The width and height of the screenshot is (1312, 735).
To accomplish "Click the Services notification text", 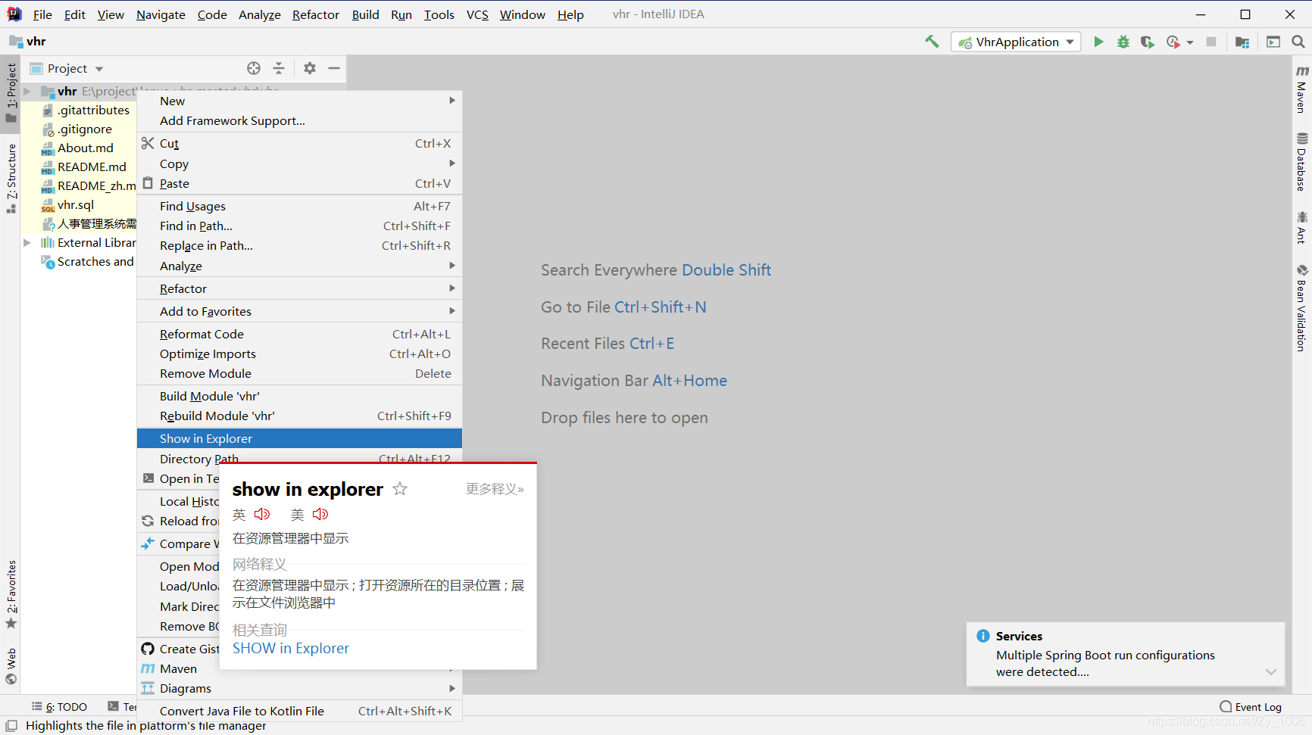I will click(x=1105, y=663).
